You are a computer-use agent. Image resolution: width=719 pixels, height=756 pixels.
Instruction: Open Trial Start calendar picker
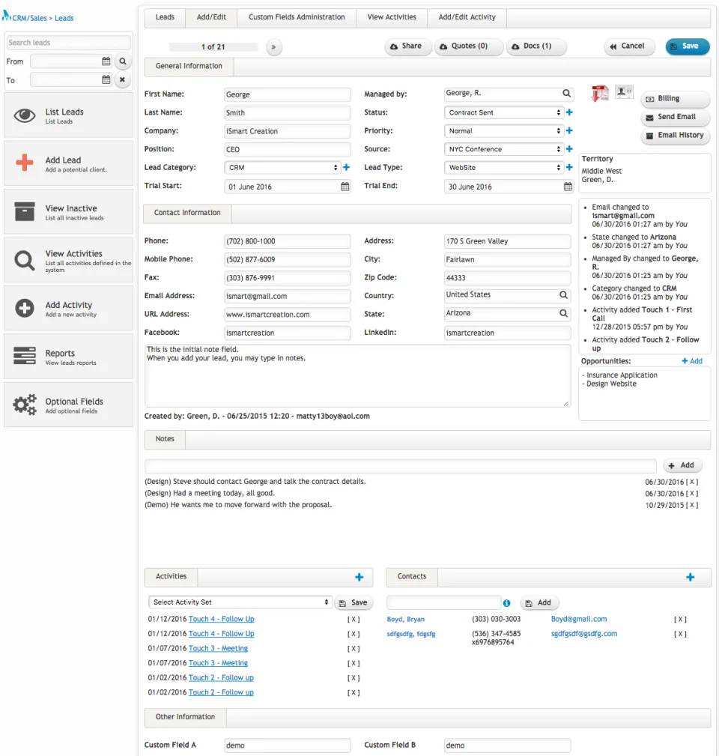[x=345, y=187]
